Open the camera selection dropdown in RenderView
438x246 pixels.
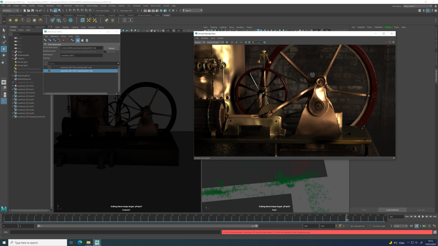215,42
